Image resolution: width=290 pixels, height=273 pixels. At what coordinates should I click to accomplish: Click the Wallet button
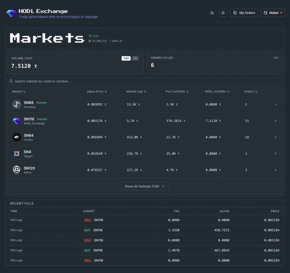[273, 13]
